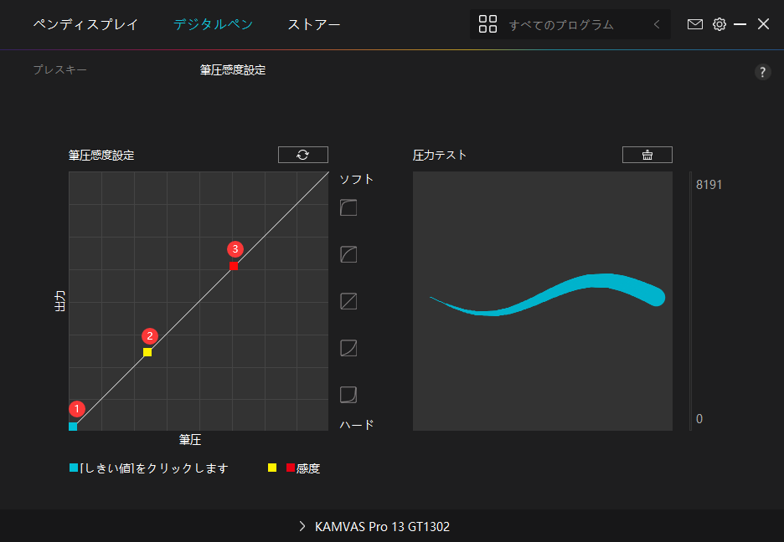Open the mail message icon
Image resolution: width=784 pixels, height=542 pixels.
point(695,24)
